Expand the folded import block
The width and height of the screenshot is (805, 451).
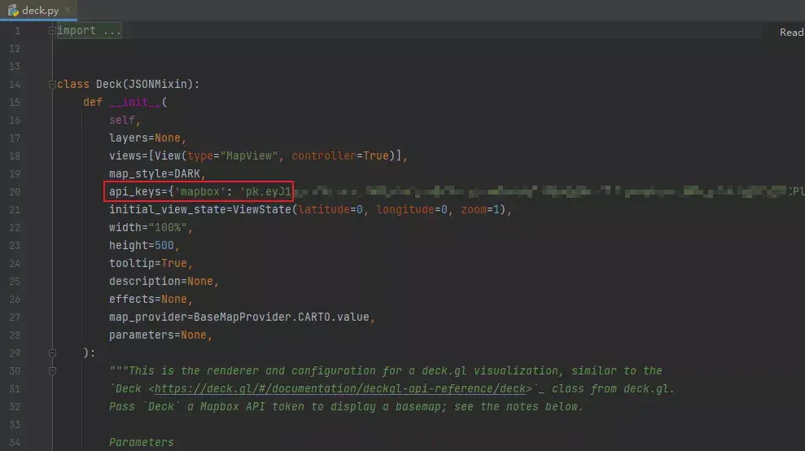point(52,31)
